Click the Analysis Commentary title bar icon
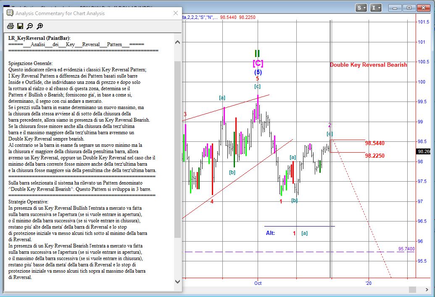The width and height of the screenshot is (435, 297). pos(10,13)
